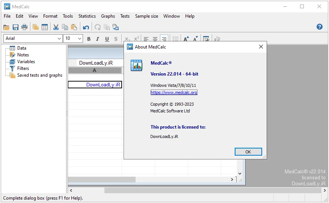Expand the Arial font dropdown
The height and width of the screenshot is (203, 329).
tap(59, 38)
